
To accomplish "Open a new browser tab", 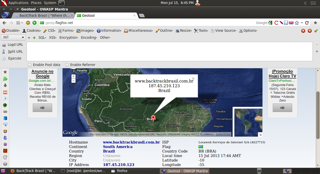I will (x=141, y=15).
